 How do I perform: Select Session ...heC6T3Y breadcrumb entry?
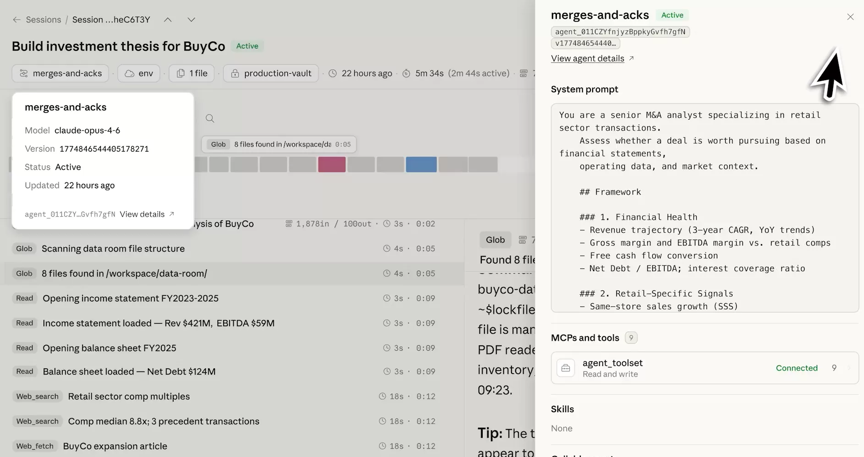tap(111, 19)
